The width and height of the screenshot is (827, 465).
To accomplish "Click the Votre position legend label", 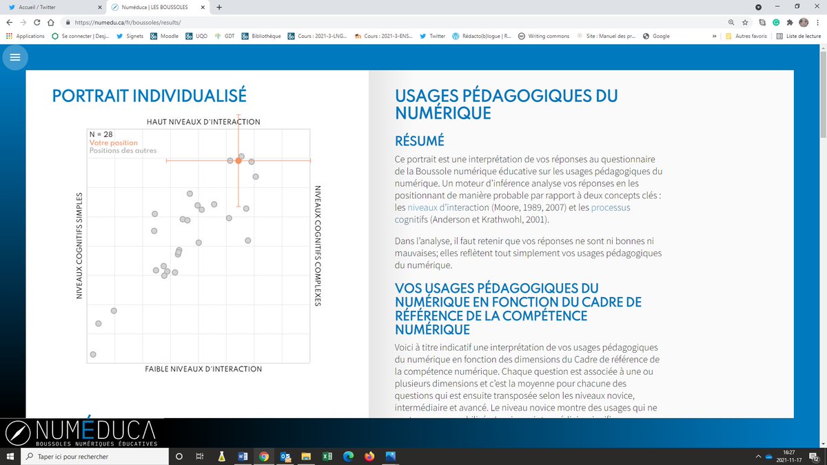I will click(x=114, y=143).
